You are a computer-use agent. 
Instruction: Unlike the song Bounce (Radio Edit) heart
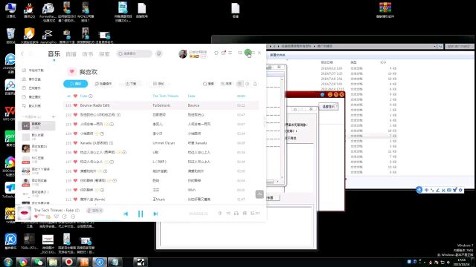click(75, 105)
